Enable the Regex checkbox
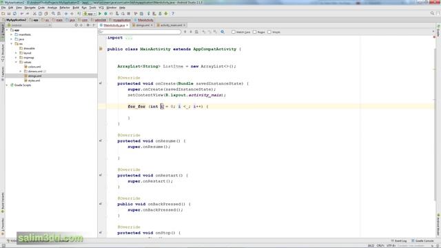The width and height of the screenshot is (441, 248). (254, 32)
